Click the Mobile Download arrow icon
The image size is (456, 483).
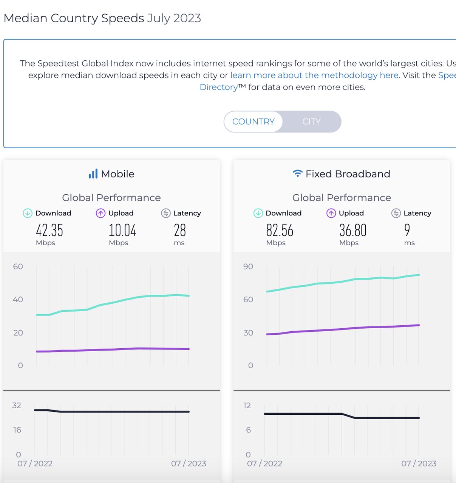(28, 213)
